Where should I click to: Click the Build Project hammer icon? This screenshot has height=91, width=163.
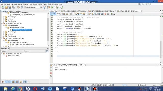coord(45,7)
